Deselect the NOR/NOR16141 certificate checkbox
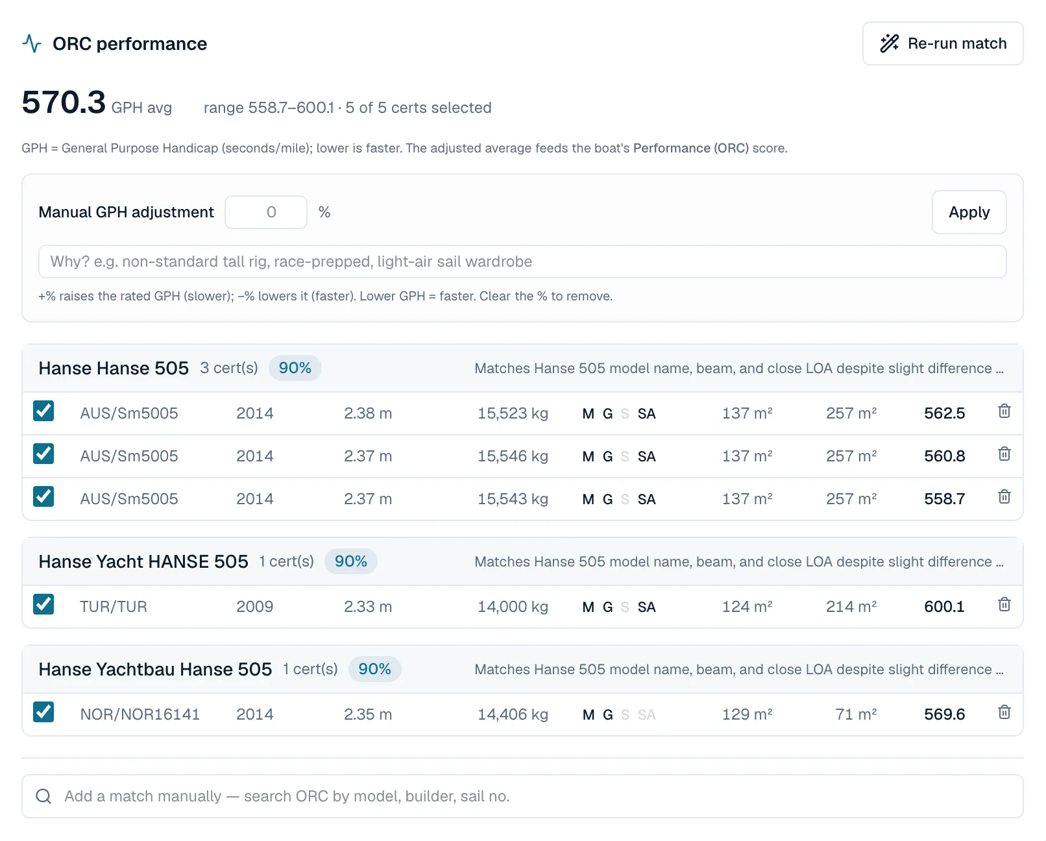Screen dimensions: 1046x841 pyautogui.click(x=43, y=712)
